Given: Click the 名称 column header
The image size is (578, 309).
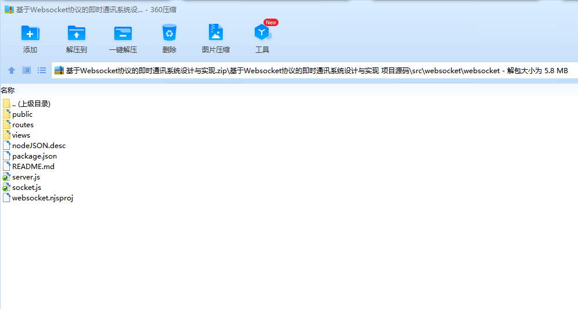Looking at the screenshot, I should coord(8,91).
